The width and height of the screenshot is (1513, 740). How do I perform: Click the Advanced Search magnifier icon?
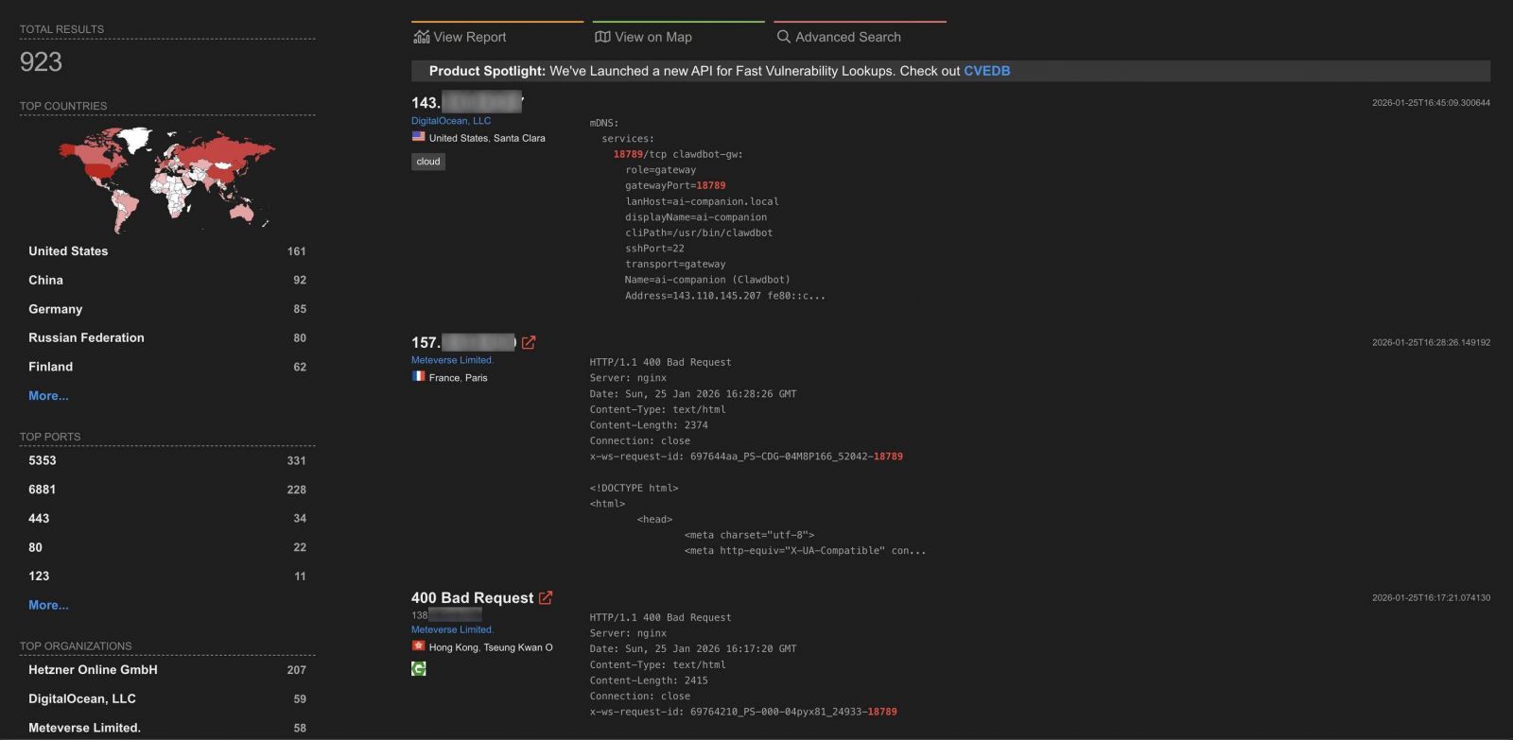coord(783,37)
